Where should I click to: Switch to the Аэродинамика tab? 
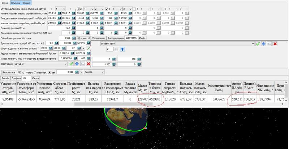(x=115, y=38)
